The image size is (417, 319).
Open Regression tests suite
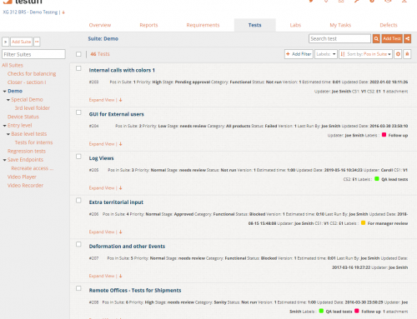point(27,151)
